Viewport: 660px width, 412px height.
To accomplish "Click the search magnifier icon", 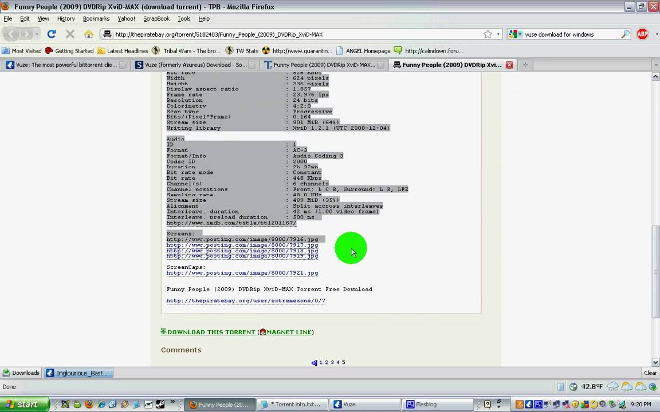I will (x=626, y=34).
